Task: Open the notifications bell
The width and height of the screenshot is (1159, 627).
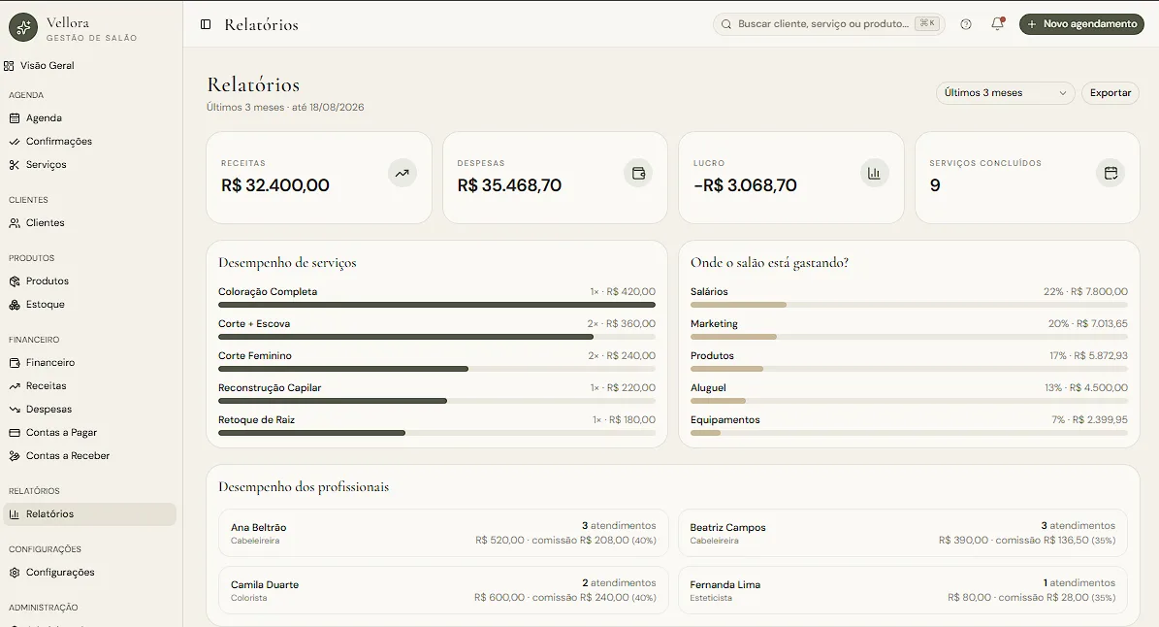Action: click(997, 23)
